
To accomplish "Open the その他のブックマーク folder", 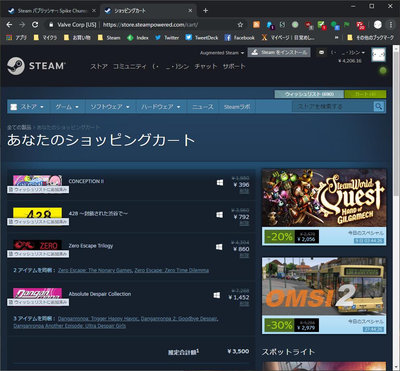I will tap(371, 38).
